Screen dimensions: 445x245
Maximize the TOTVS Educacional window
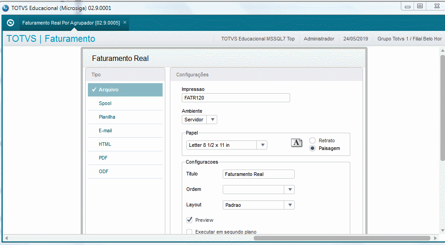(x=420, y=6)
